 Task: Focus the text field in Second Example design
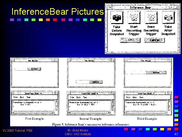82,82
